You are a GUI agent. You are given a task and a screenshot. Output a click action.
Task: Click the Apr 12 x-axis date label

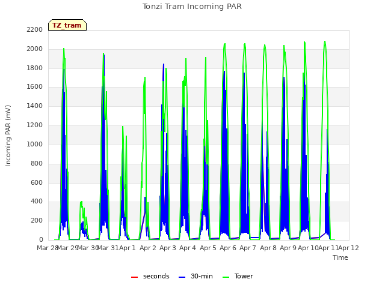[348, 248]
